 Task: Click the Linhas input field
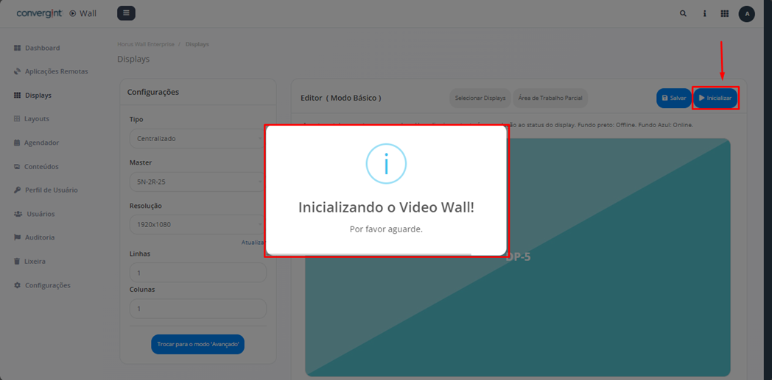click(197, 273)
